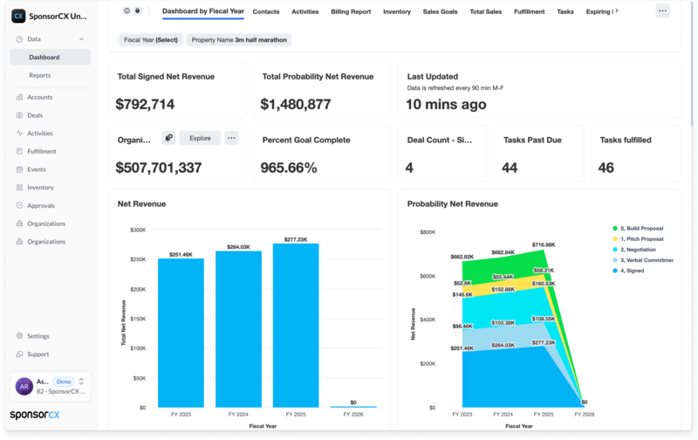Click the Support headset icon
The image size is (698, 440).
click(19, 354)
